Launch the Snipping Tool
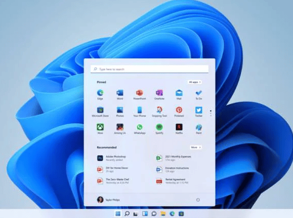Viewport: 293px width, 218px height. coord(159,112)
